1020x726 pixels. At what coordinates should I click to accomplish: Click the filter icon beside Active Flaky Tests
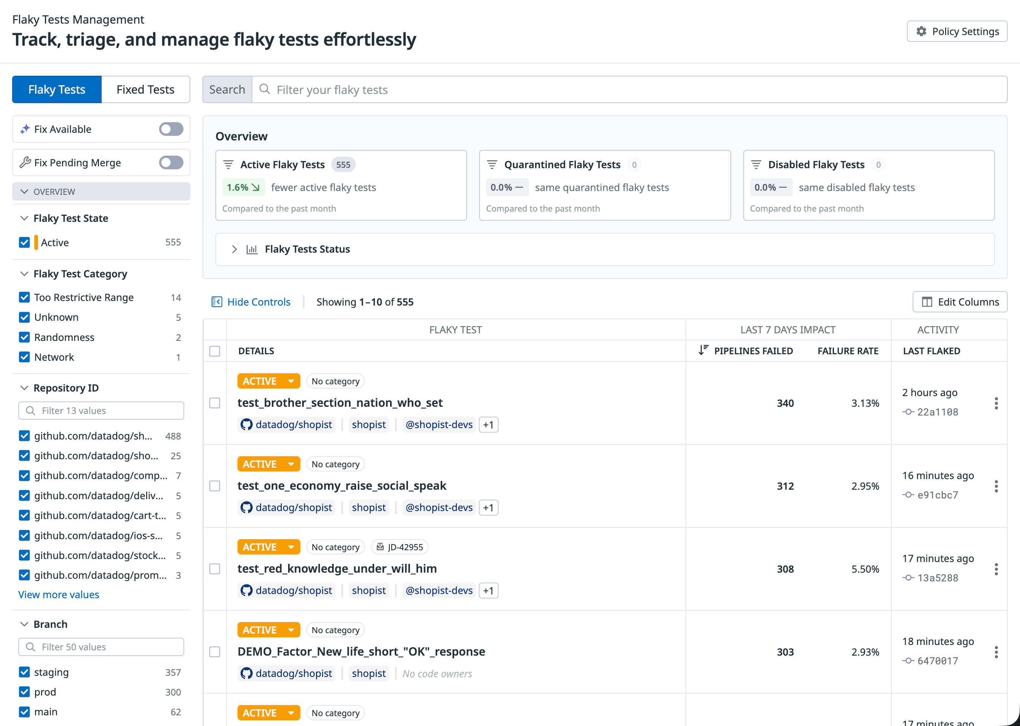tap(228, 164)
